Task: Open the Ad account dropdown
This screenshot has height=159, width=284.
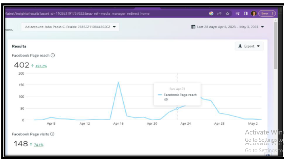Action: click(70, 27)
